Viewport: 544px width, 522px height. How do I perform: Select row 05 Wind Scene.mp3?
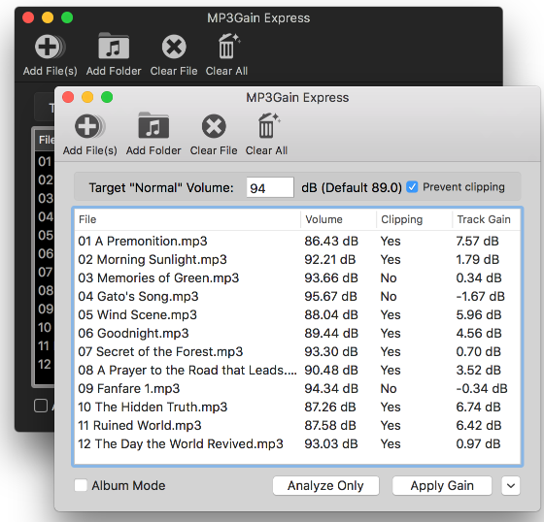coord(297,314)
